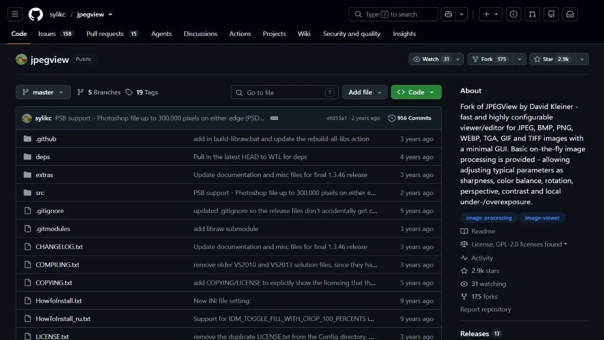This screenshot has height=340, width=604.
Task: Expand the Star lists dropdown arrow
Action: click(x=582, y=59)
